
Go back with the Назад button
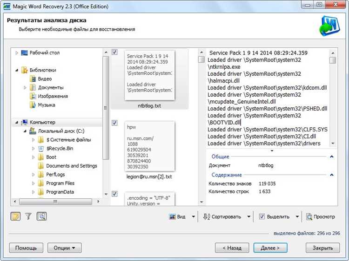[x=232, y=248]
